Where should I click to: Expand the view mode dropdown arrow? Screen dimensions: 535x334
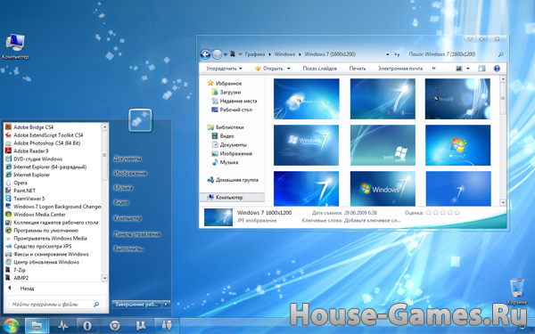coord(468,69)
